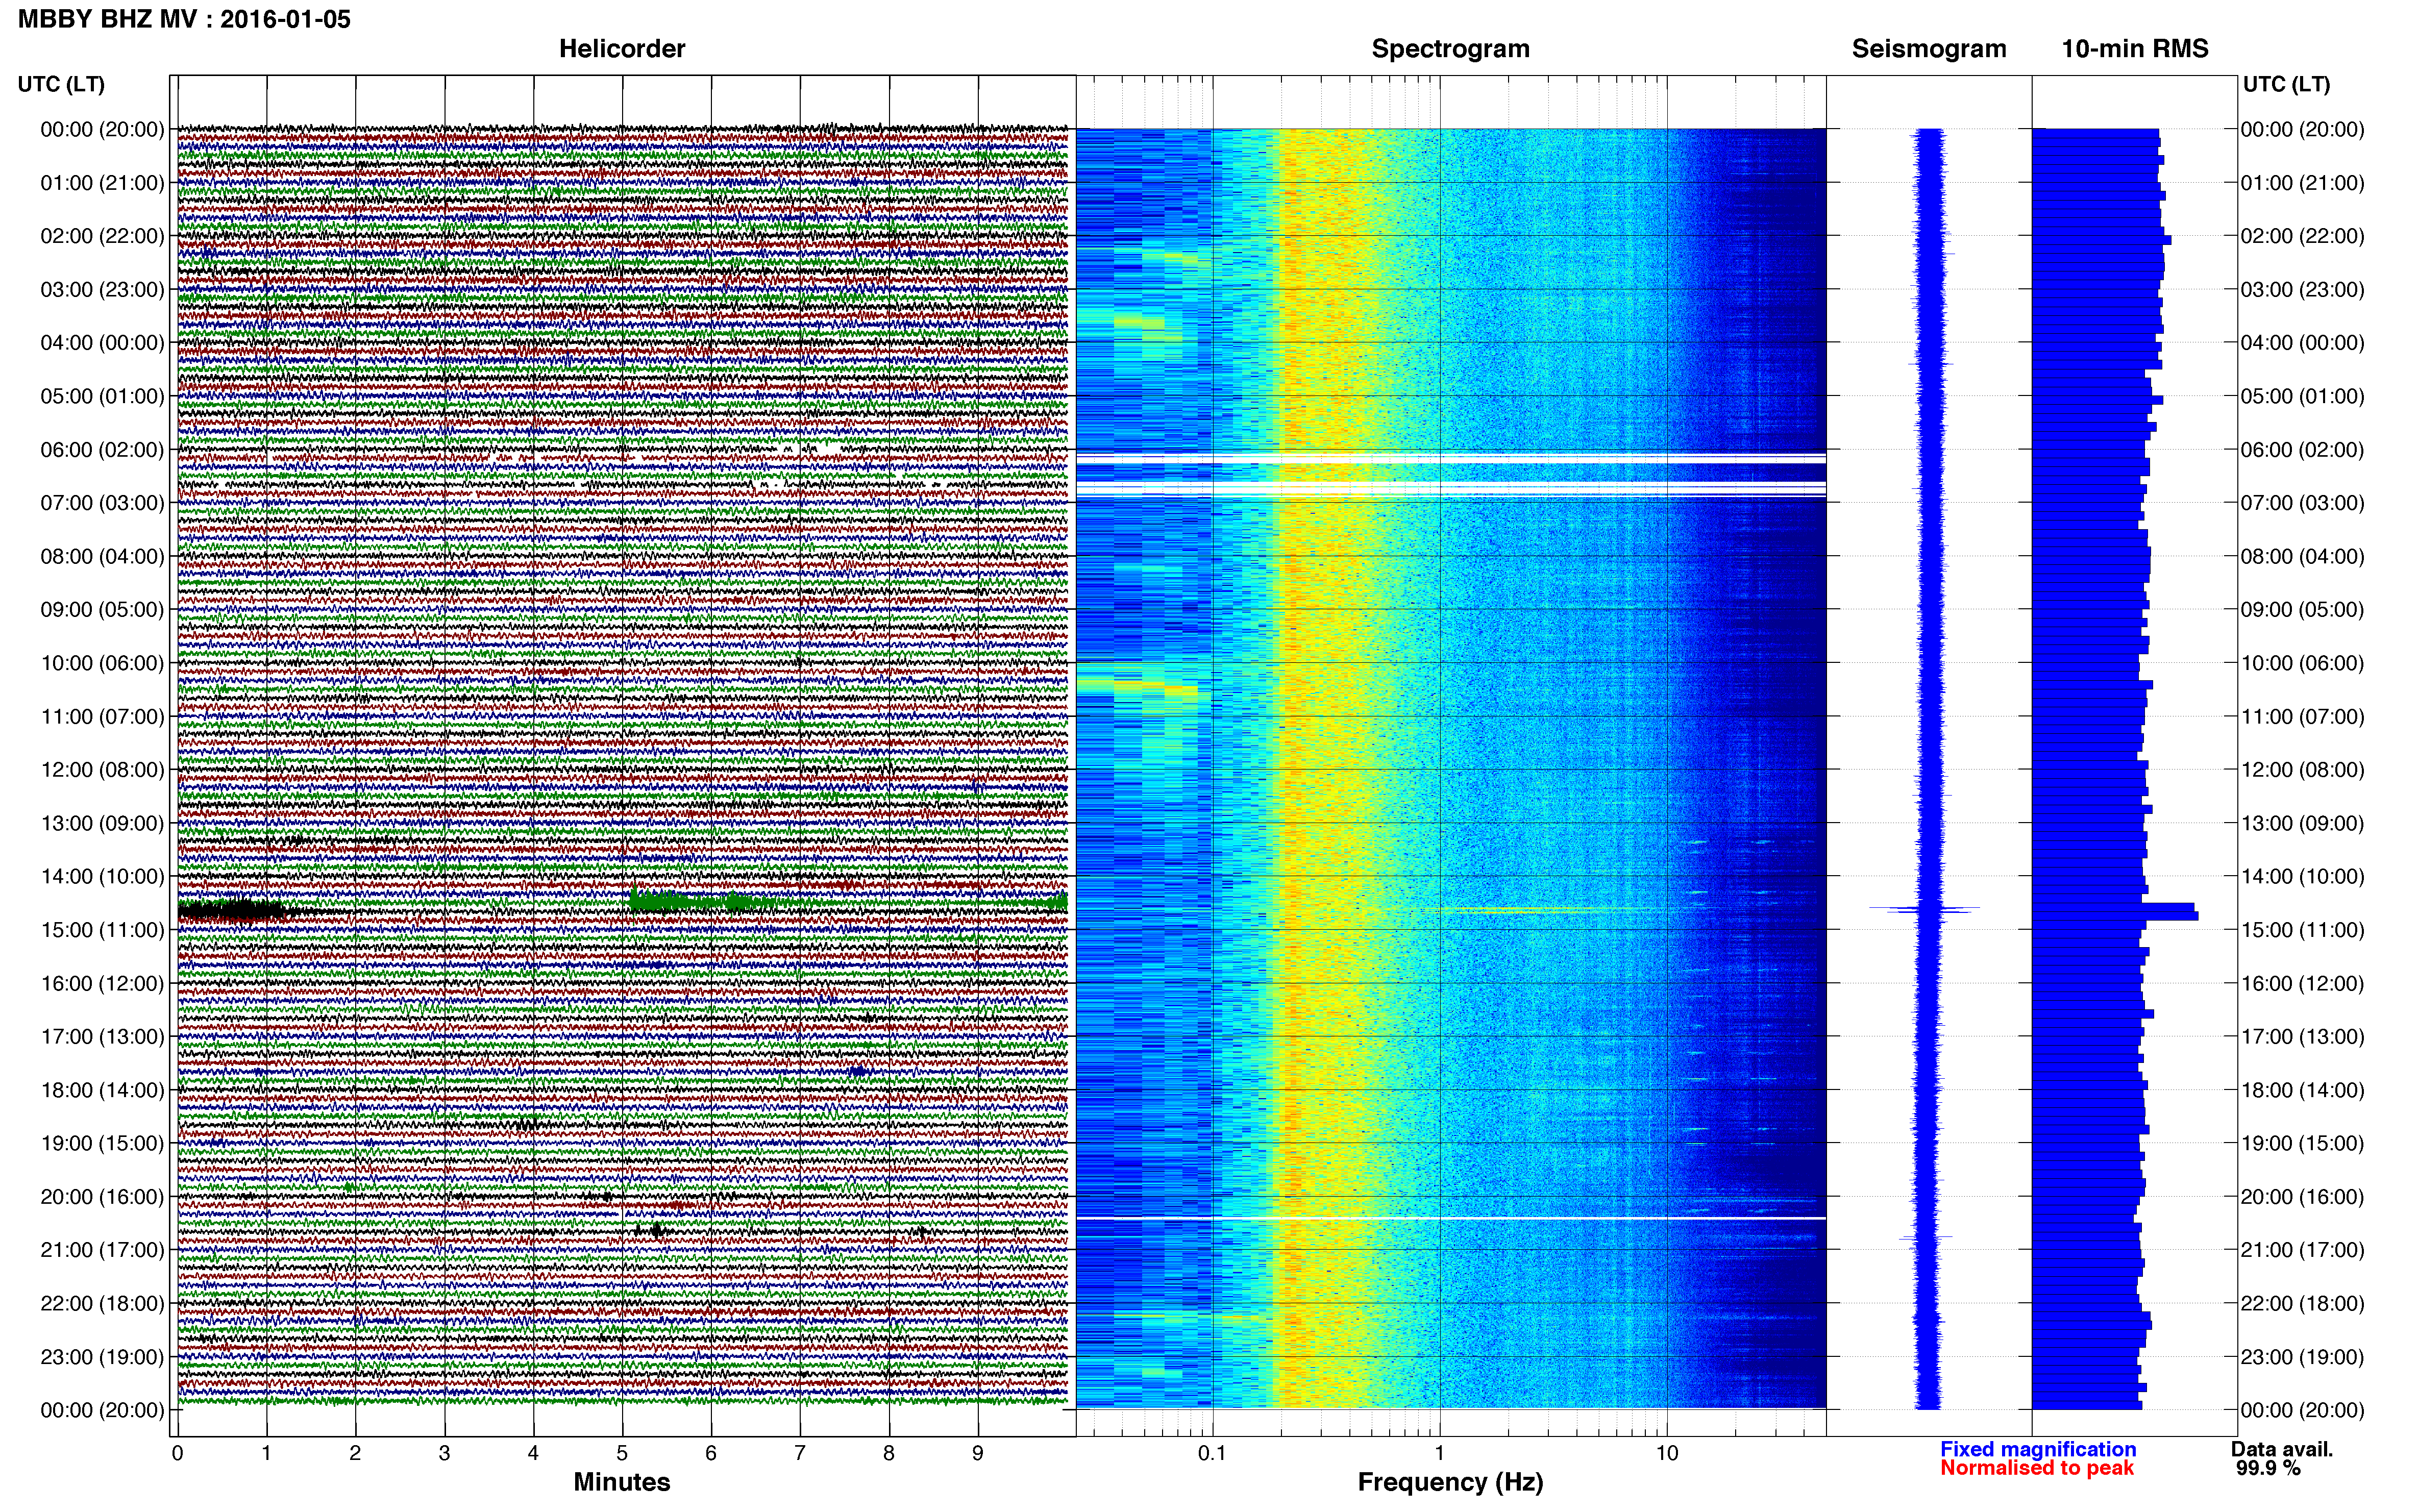Screen dimensions: 2419x1512
Task: Click minute tick label '3' under the Helicorder
Action: pyautogui.click(x=444, y=1454)
